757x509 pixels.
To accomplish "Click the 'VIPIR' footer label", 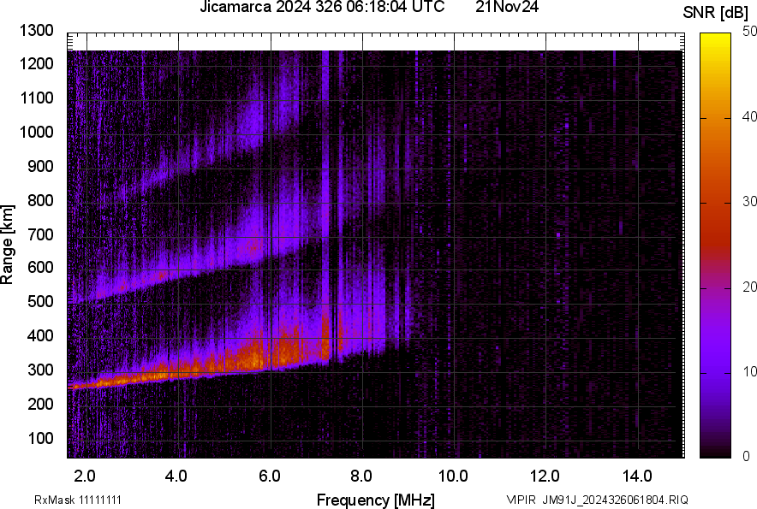I will click(521, 500).
